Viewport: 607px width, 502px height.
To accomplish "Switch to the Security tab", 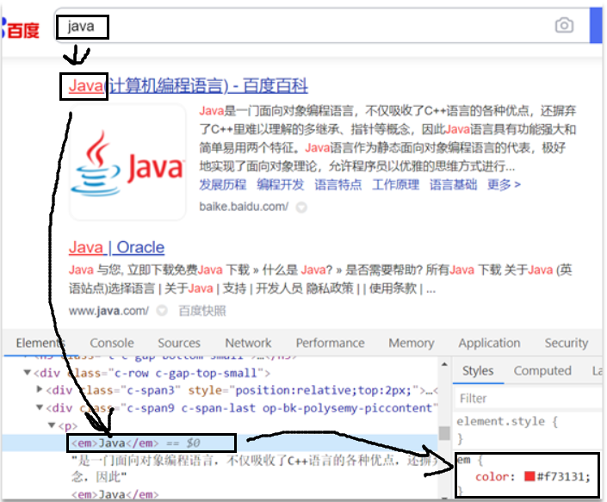I will pyautogui.click(x=567, y=343).
